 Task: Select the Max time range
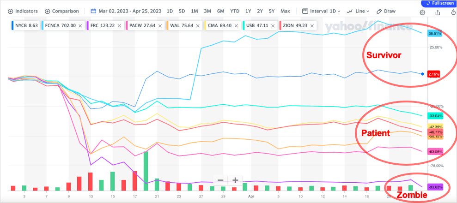coord(285,12)
